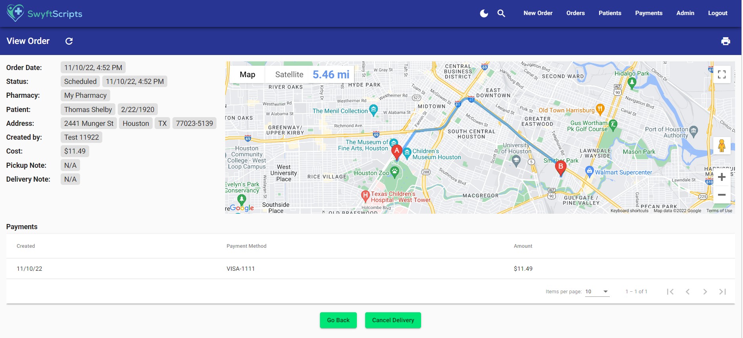Click Payment Method column header
The height and width of the screenshot is (338, 743).
tap(247, 246)
